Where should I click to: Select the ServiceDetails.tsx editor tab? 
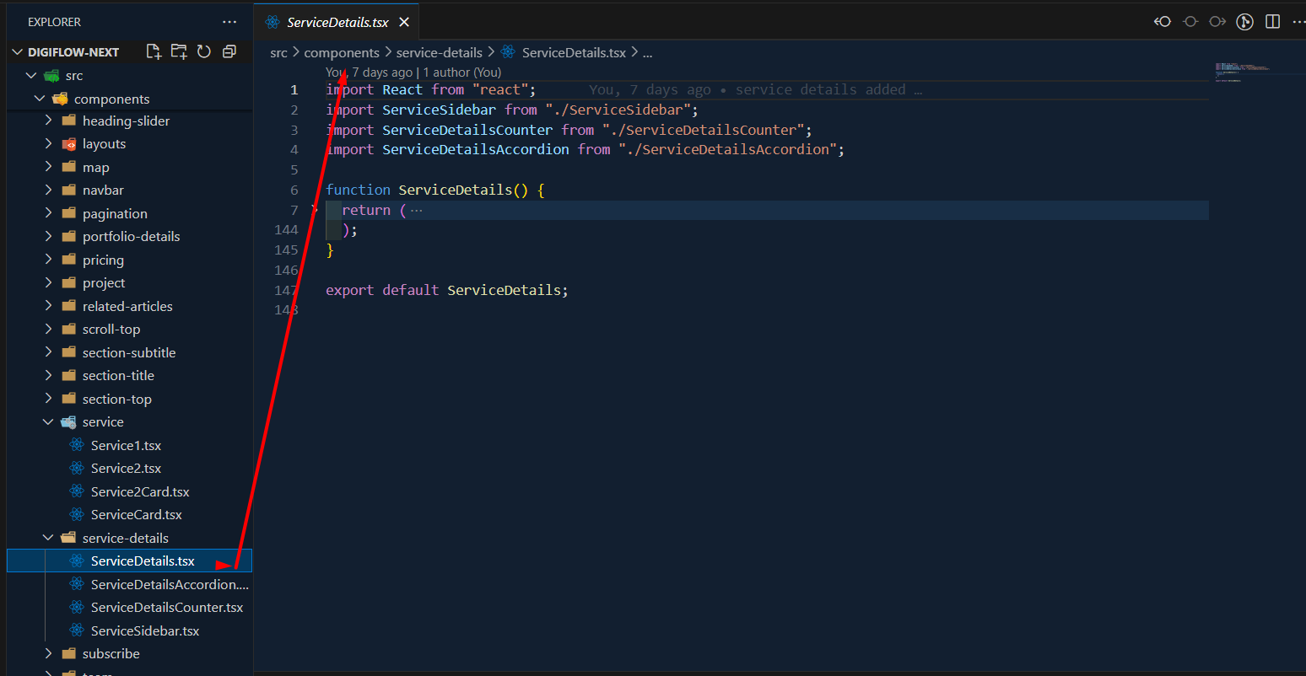point(337,22)
